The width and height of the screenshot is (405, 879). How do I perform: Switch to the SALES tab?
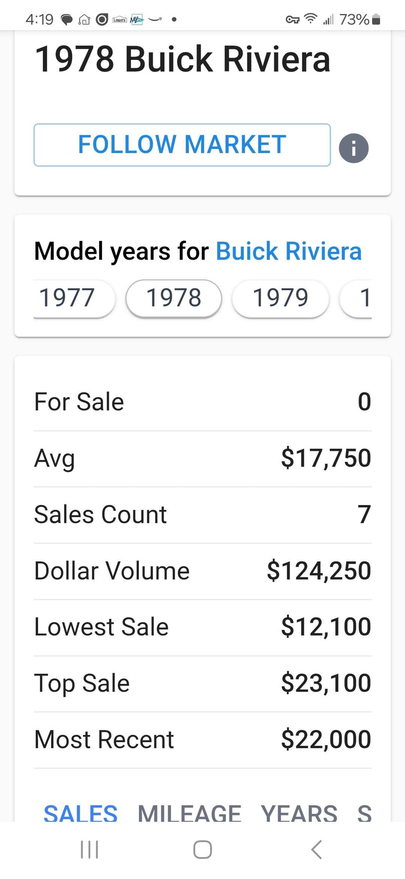click(x=81, y=813)
